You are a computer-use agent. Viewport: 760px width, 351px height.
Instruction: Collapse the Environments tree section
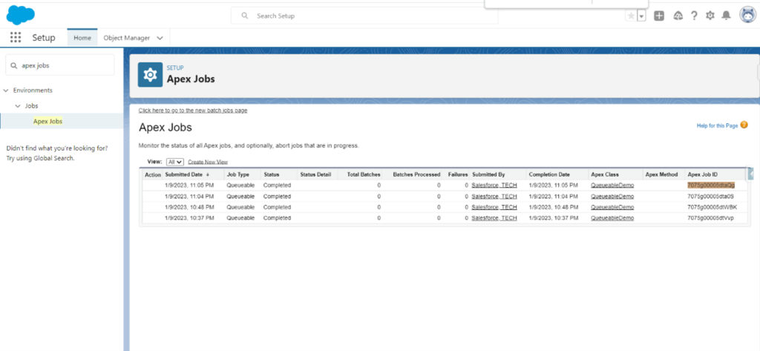(6, 91)
